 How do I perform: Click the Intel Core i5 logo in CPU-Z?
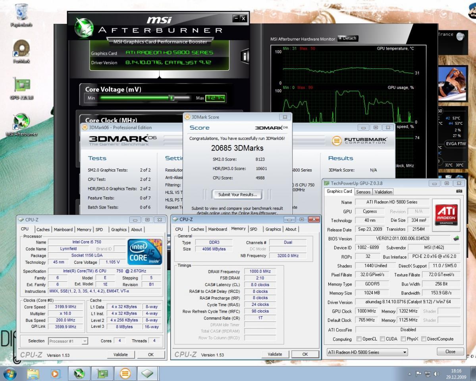click(145, 251)
